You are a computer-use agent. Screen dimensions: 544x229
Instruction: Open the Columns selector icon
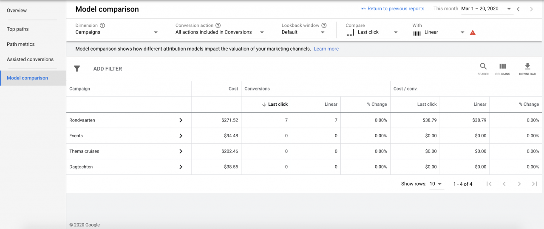coord(502,67)
